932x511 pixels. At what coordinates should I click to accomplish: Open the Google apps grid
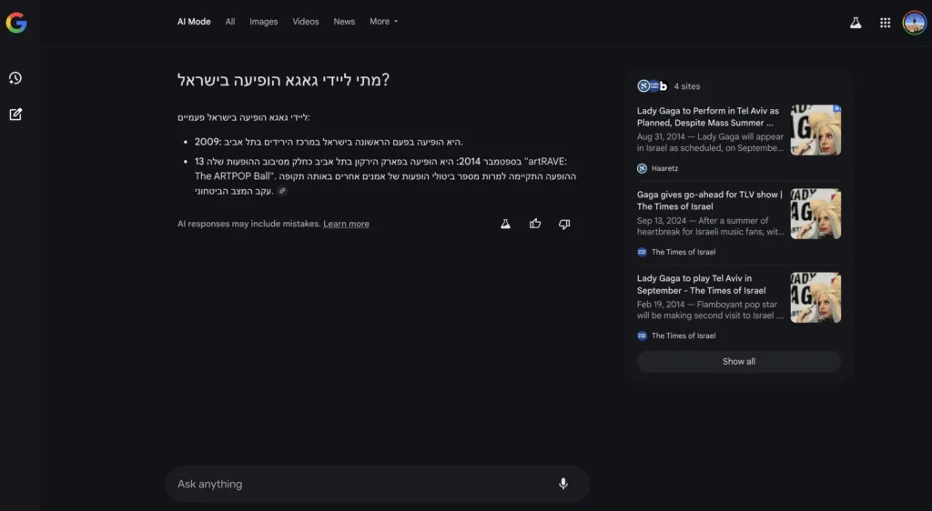[x=885, y=23]
